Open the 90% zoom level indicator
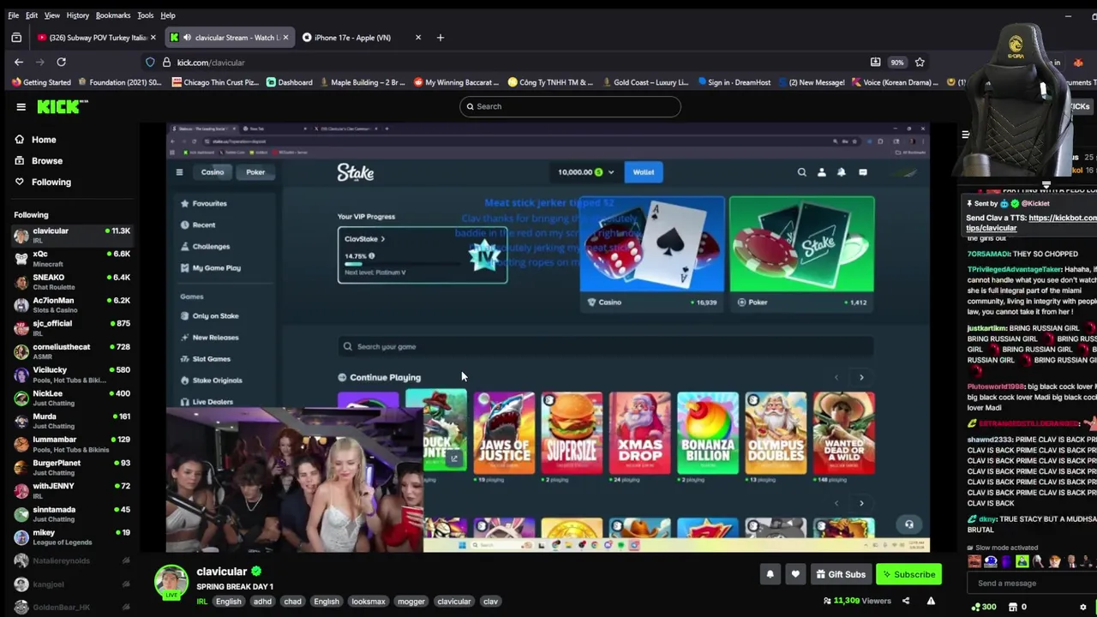The height and width of the screenshot is (617, 1097). (x=896, y=62)
